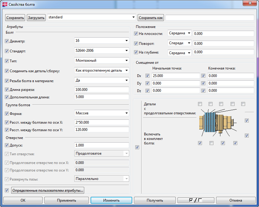Open the Тип dropdown showing Монтажный

(x=102, y=60)
